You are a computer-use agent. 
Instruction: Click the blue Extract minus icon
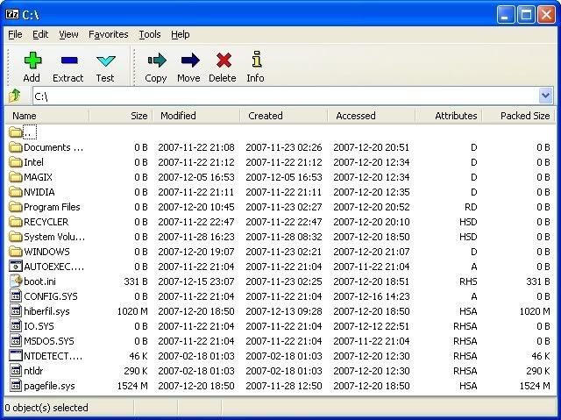(69, 61)
